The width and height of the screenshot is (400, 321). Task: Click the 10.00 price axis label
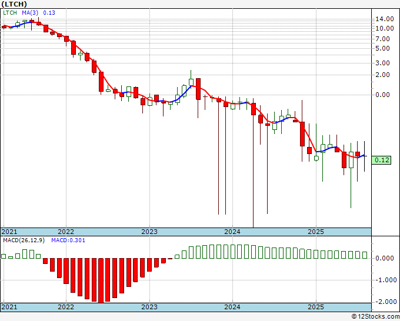[x=385, y=28]
